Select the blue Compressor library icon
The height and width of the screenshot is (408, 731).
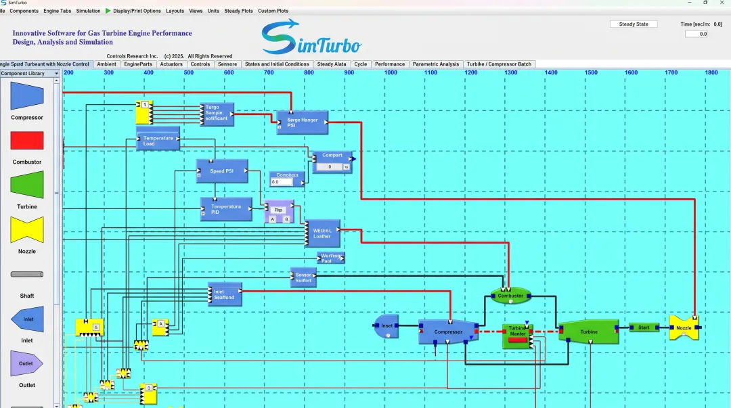pyautogui.click(x=27, y=96)
